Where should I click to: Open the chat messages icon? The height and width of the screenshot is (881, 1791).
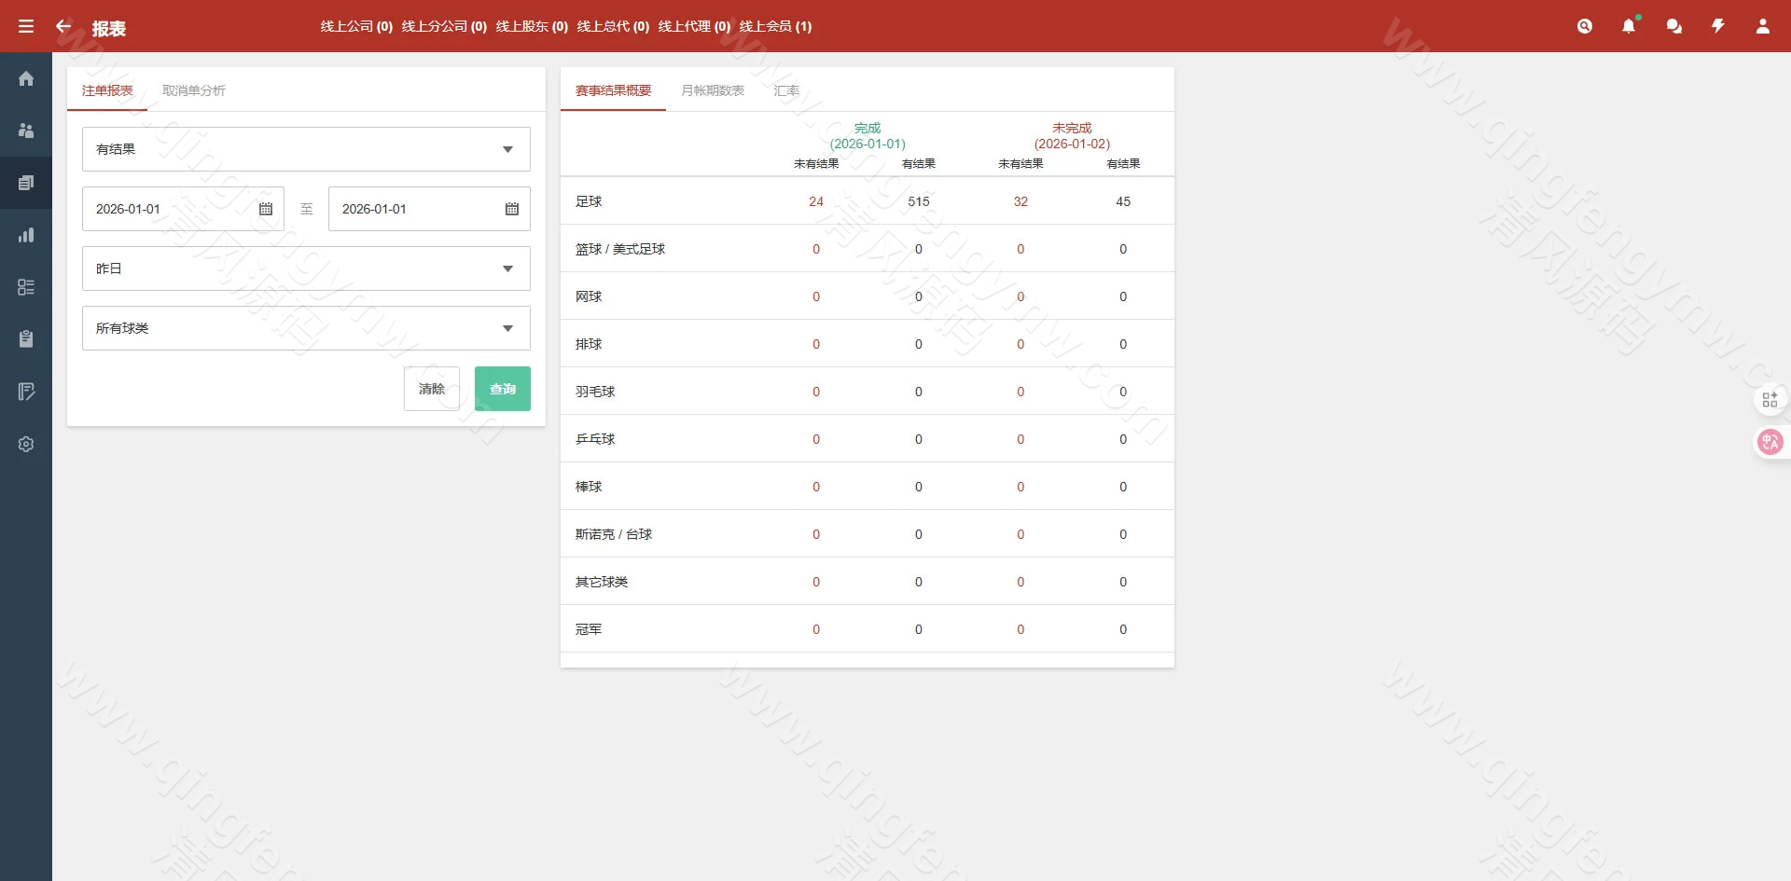click(1674, 26)
